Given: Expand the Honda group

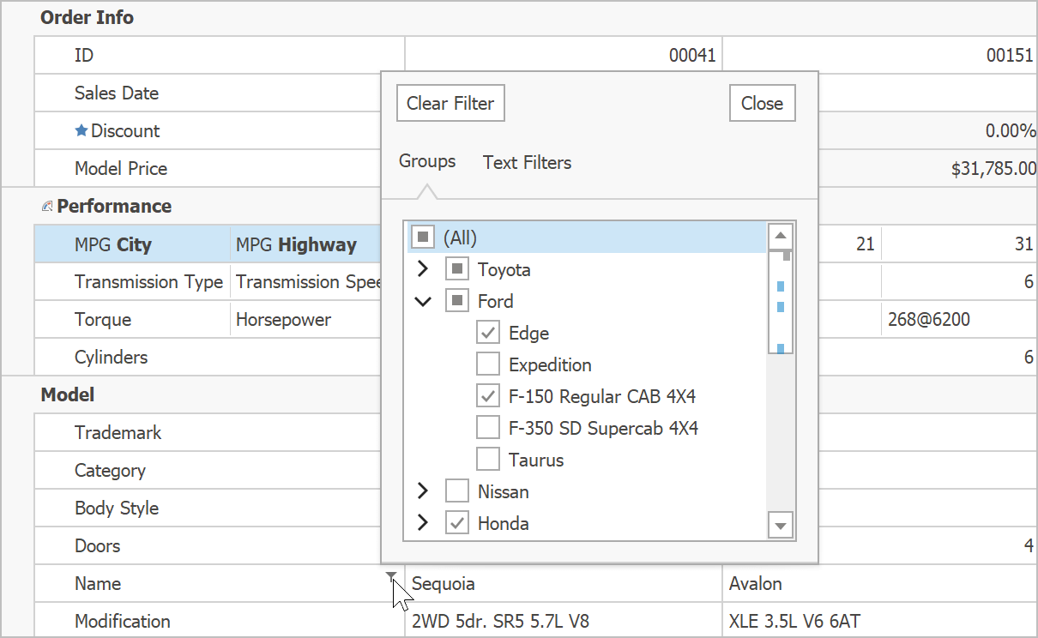Looking at the screenshot, I should click(x=422, y=523).
